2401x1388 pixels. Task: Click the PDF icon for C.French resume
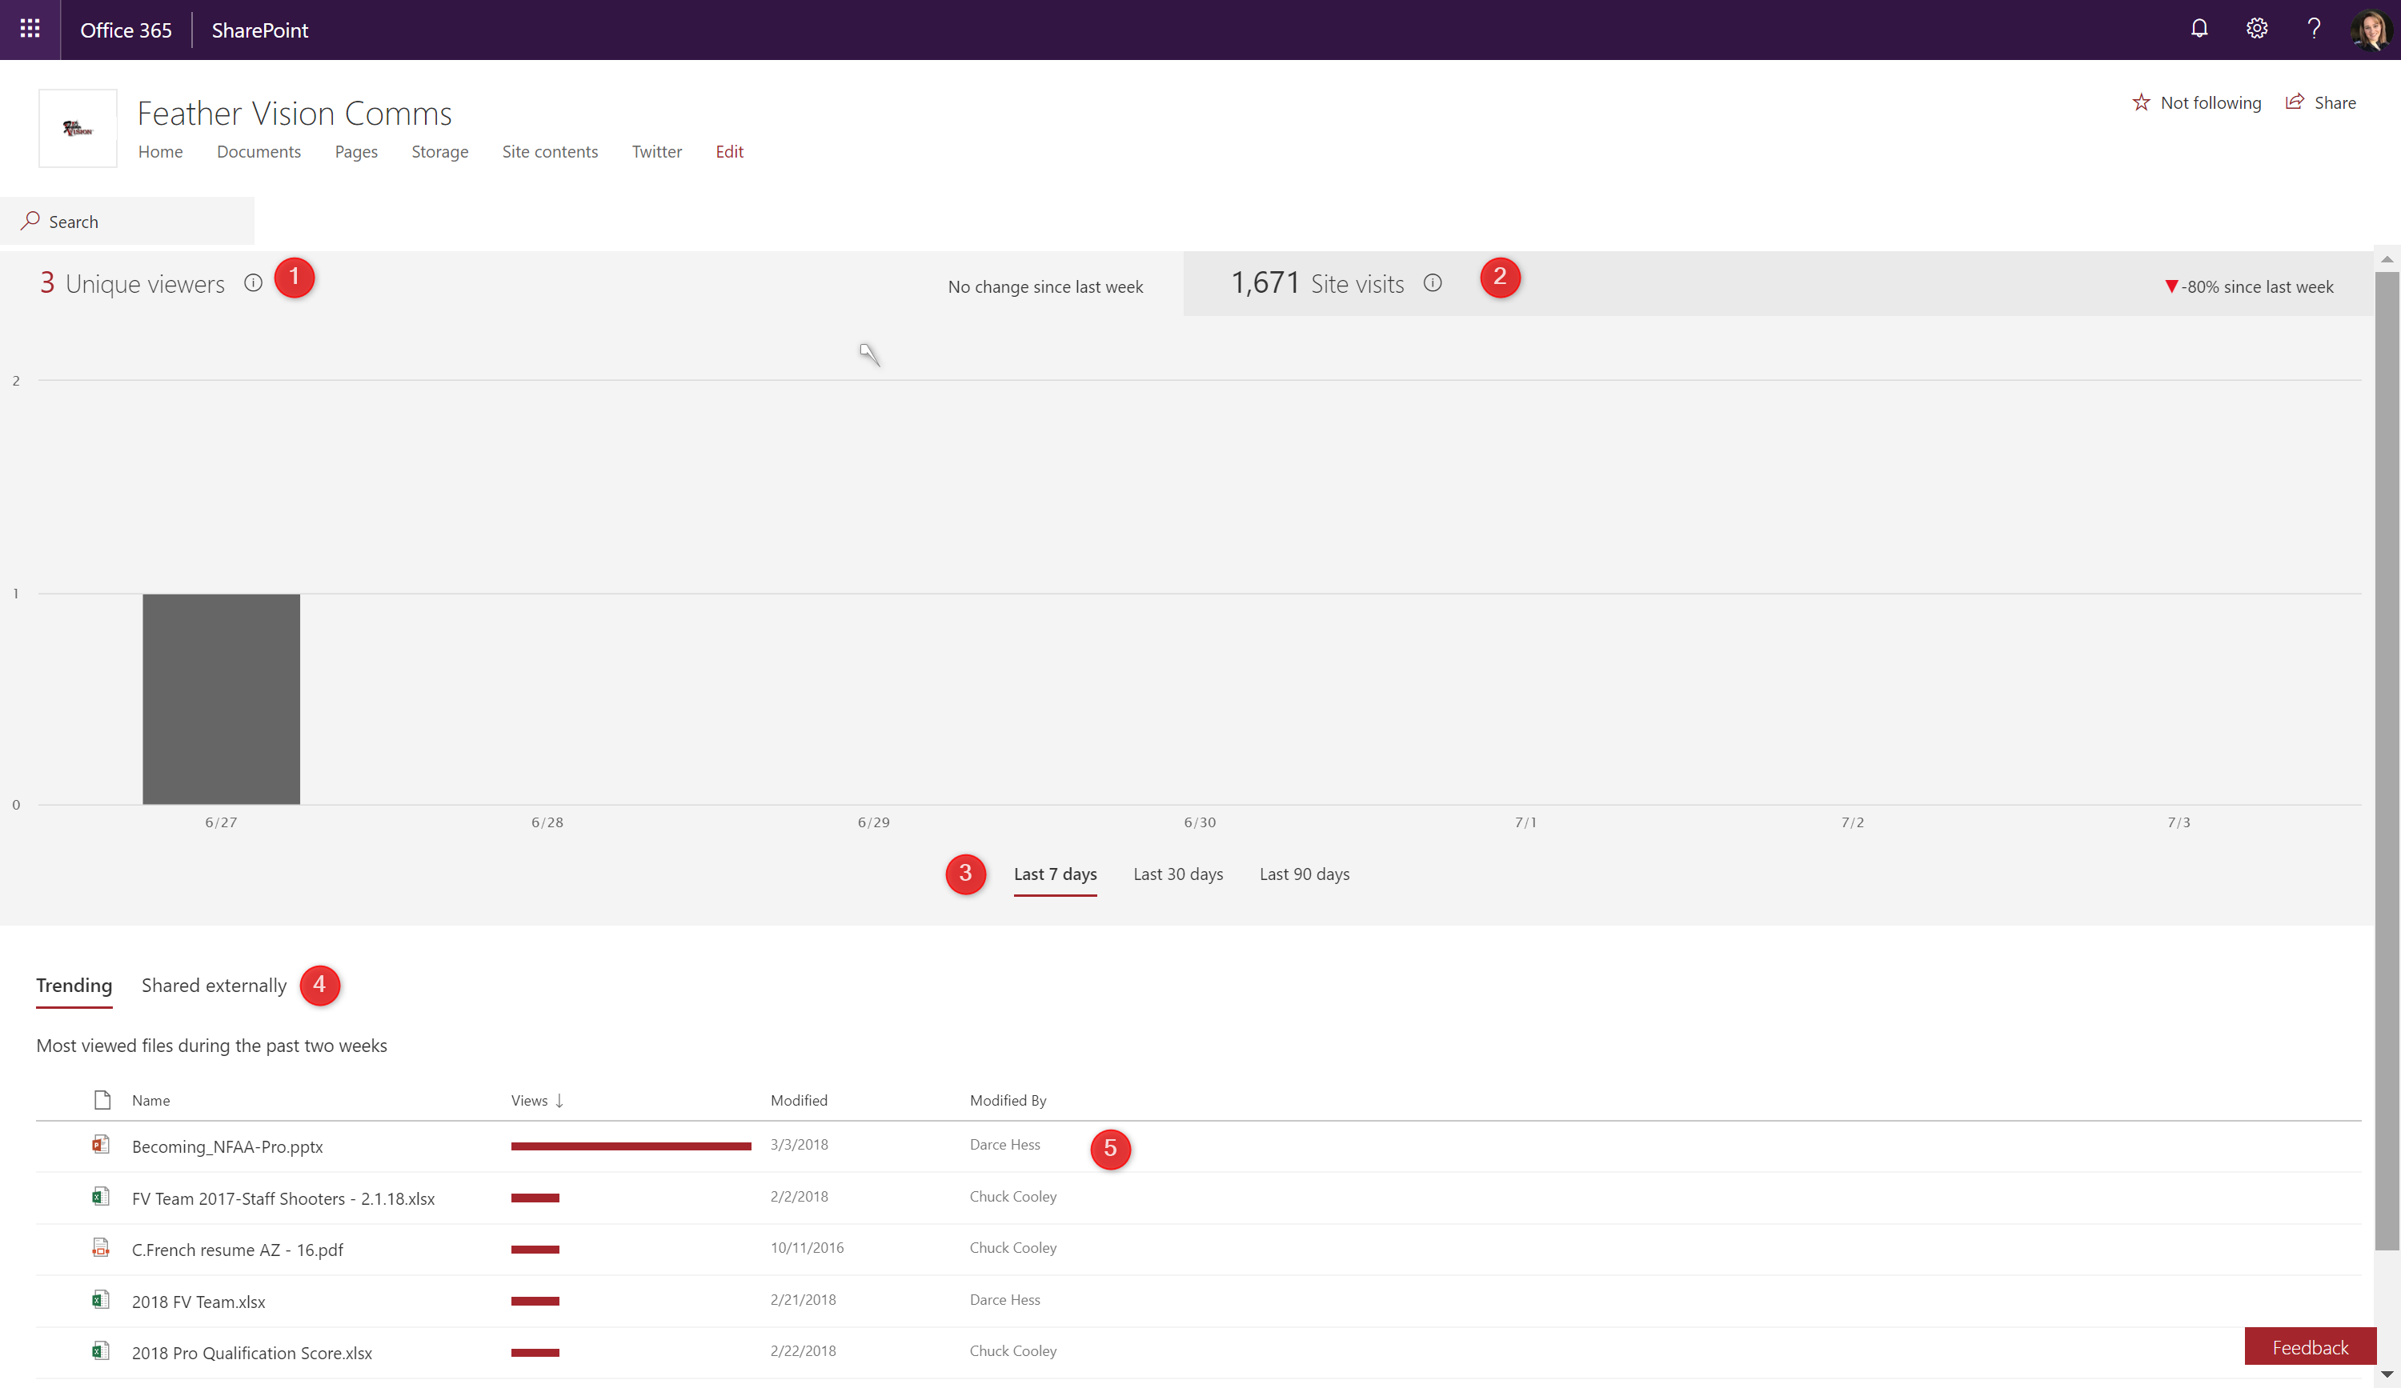coord(100,1247)
